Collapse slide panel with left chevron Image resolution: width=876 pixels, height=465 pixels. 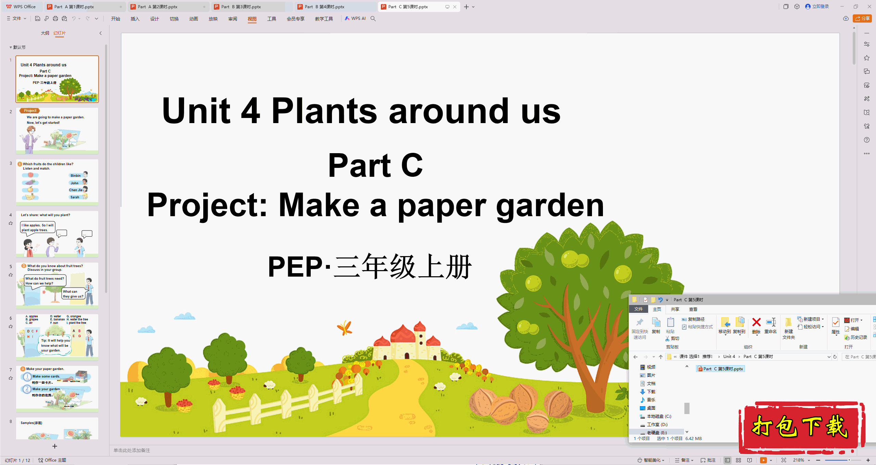(x=101, y=33)
